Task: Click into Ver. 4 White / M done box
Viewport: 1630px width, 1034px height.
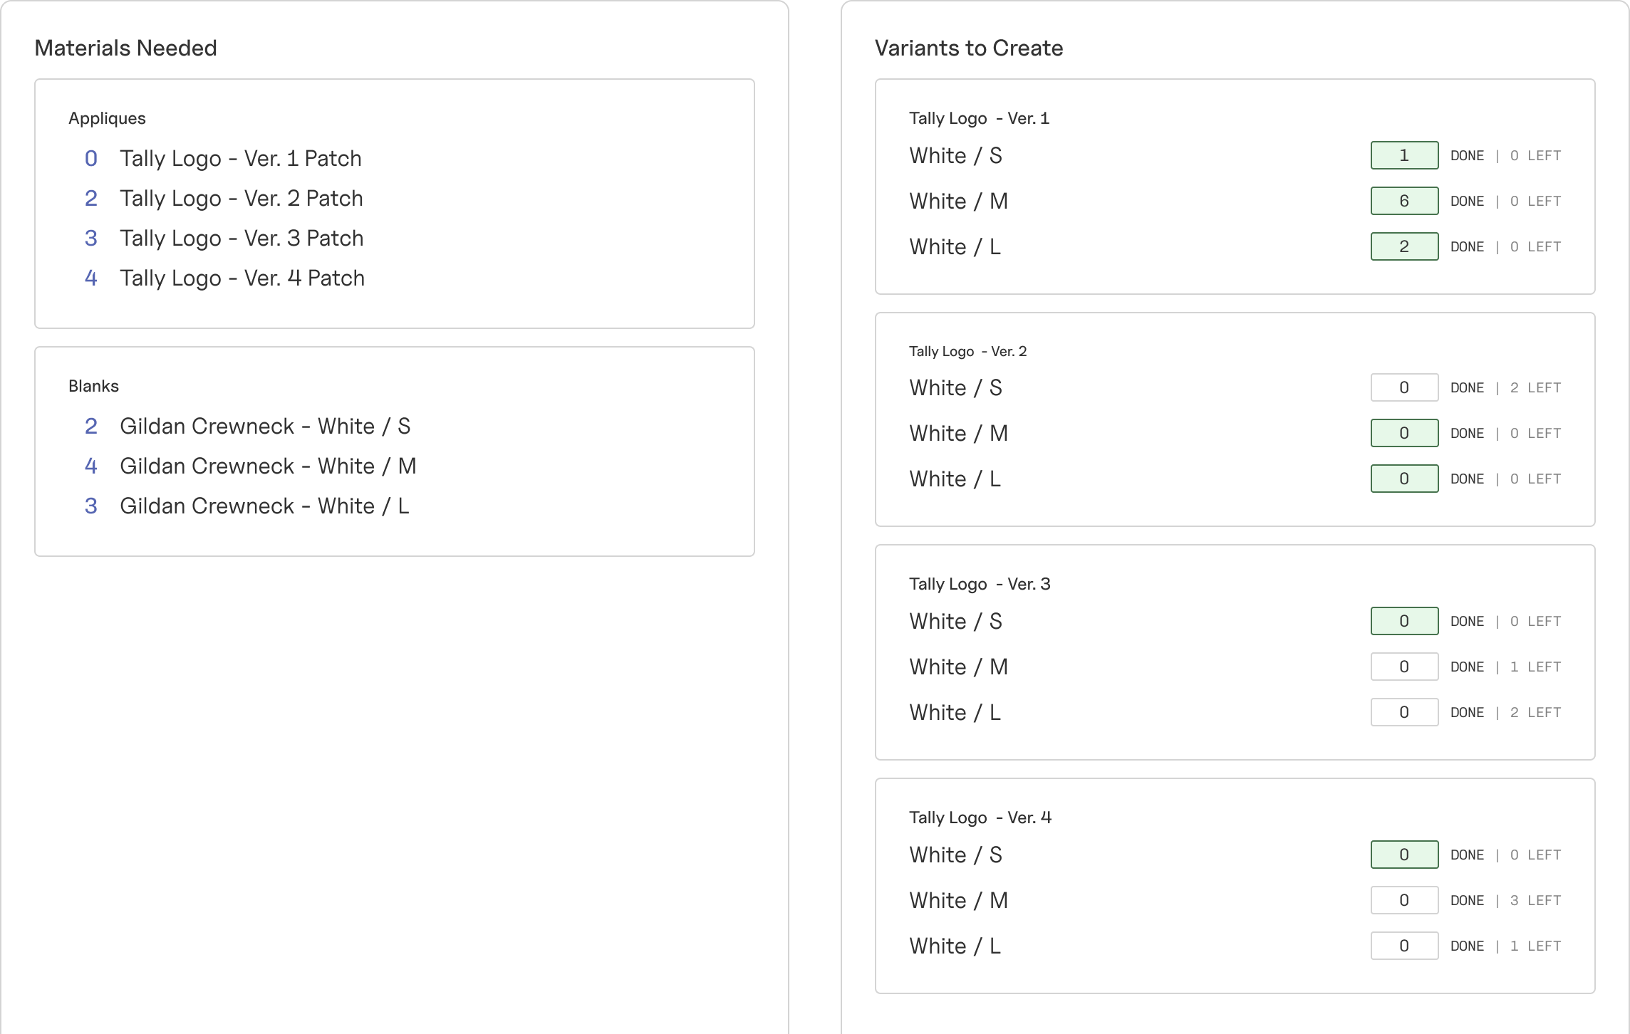Action: click(x=1404, y=901)
